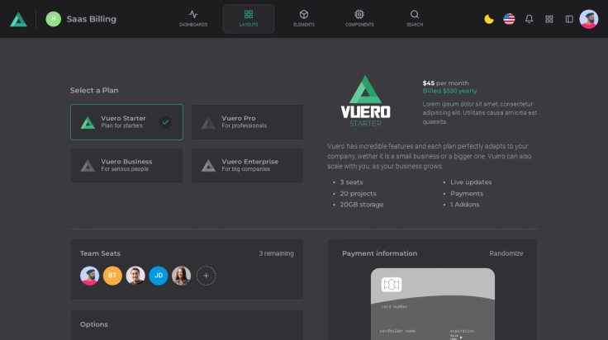The image size is (608, 340).
Task: Open the Elements navigation tab
Action: coord(304,18)
